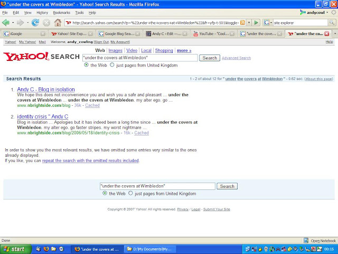Switch to the Google Blog Search tab
Image resolution: width=338 pixels, height=254 pixels.
[x=119, y=34]
